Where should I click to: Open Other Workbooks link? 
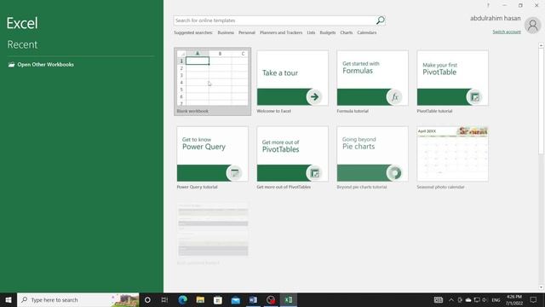pyautogui.click(x=45, y=65)
